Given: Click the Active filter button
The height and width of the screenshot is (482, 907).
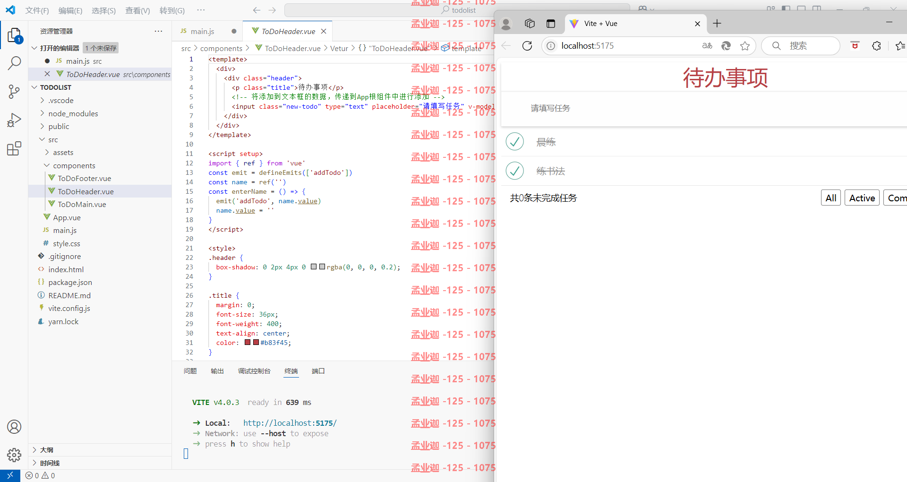Looking at the screenshot, I should [x=862, y=198].
